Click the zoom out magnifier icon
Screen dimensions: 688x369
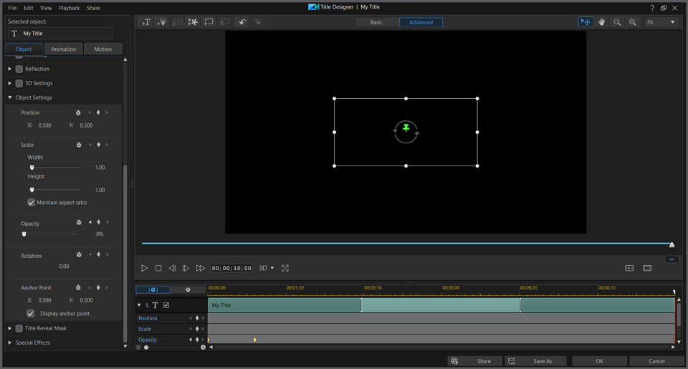[618, 22]
